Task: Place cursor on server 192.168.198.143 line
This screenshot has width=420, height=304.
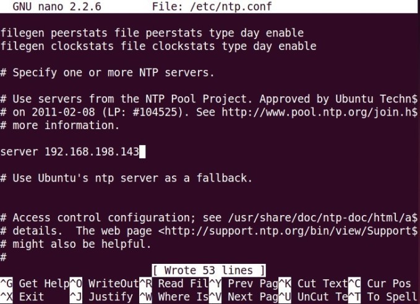Action: pos(70,152)
